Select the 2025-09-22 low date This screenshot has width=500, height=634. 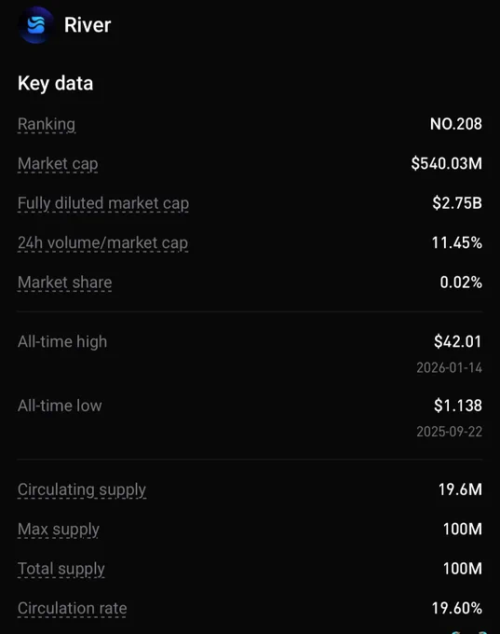click(450, 432)
